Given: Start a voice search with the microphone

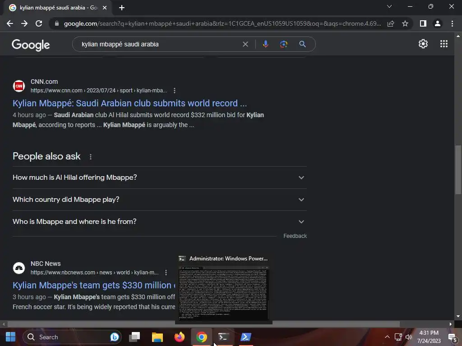Looking at the screenshot, I should (x=265, y=44).
